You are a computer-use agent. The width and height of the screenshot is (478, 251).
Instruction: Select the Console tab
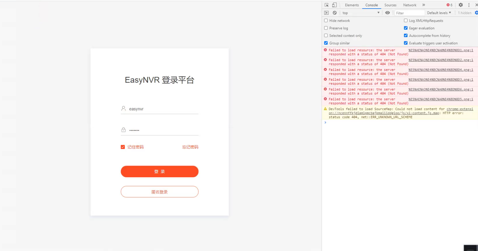coord(372,5)
